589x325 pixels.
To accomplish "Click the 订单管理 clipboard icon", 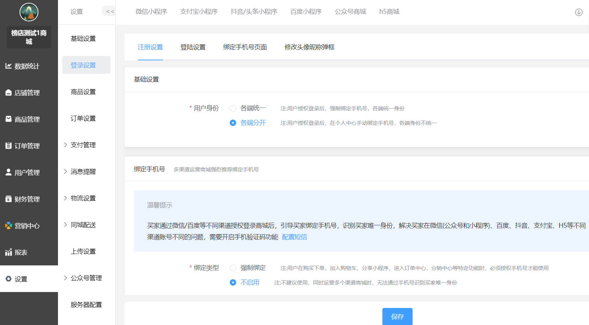I will (9, 146).
